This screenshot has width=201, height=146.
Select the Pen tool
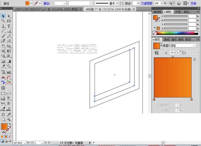[3, 26]
